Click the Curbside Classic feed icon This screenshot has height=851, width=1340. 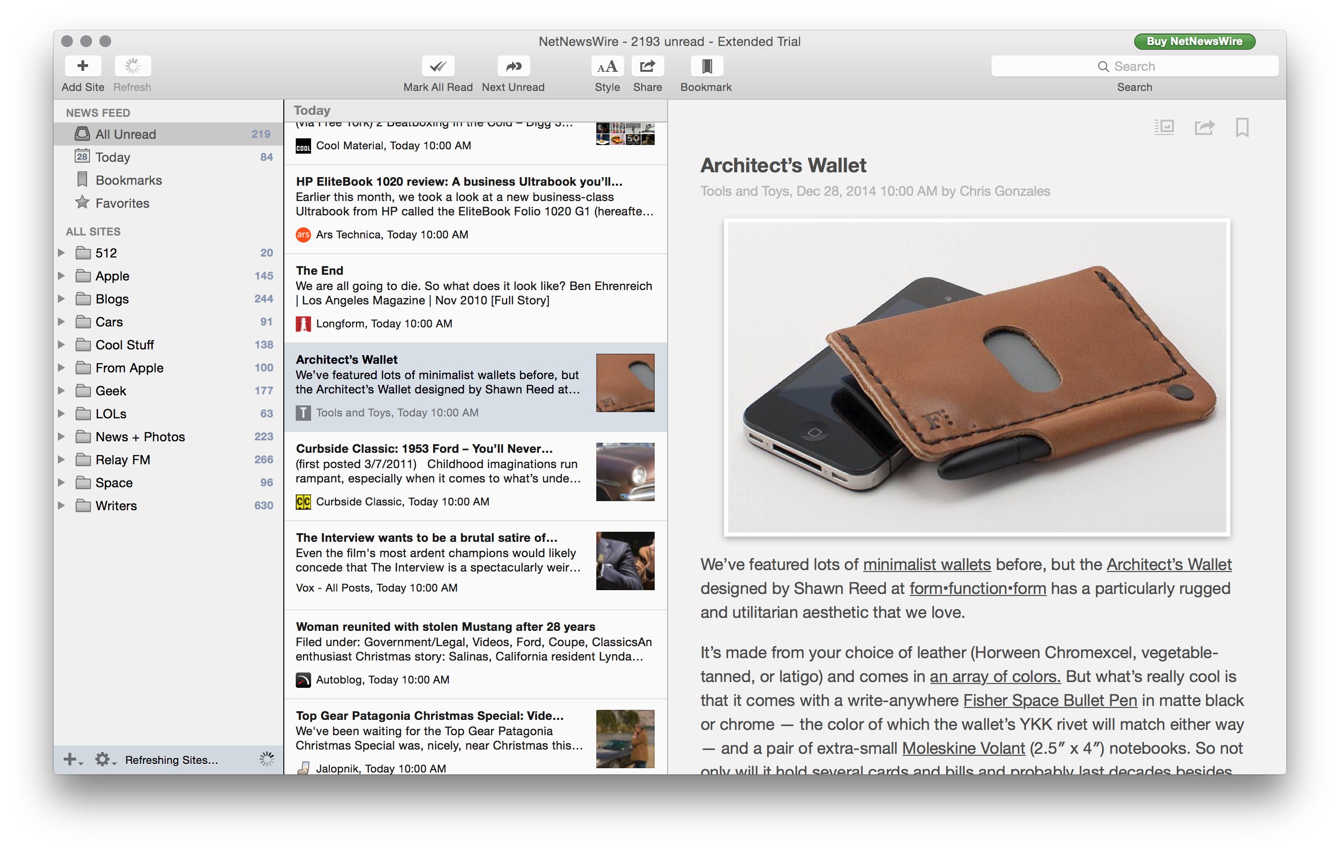(x=303, y=502)
